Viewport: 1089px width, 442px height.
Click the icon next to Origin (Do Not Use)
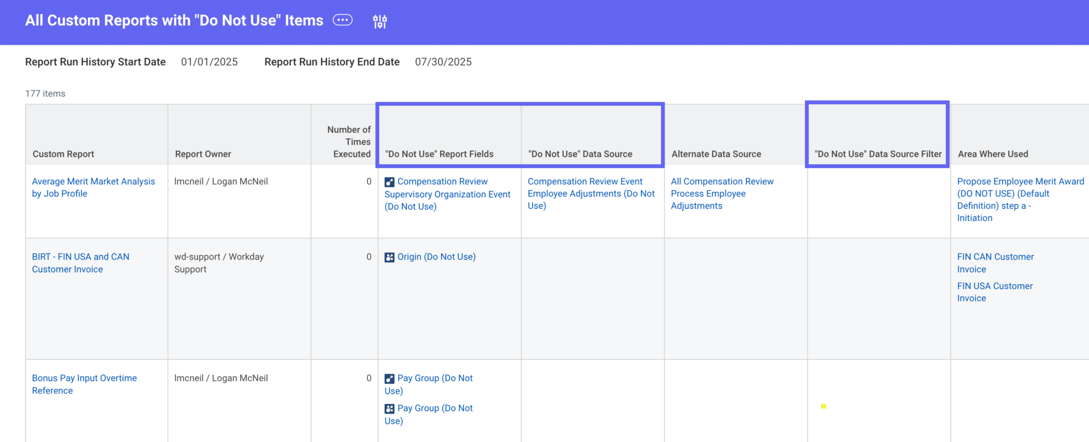point(390,257)
